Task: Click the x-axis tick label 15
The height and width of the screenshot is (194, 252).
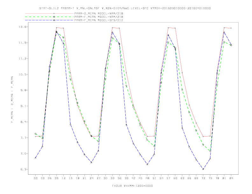Action: tap(70, 178)
